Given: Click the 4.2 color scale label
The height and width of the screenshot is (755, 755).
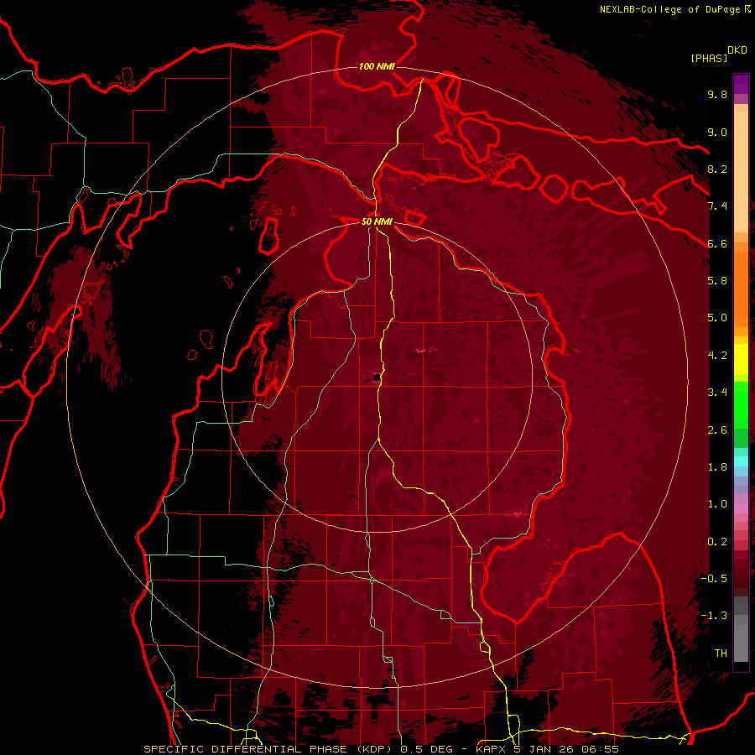Looking at the screenshot, I should click(x=717, y=356).
